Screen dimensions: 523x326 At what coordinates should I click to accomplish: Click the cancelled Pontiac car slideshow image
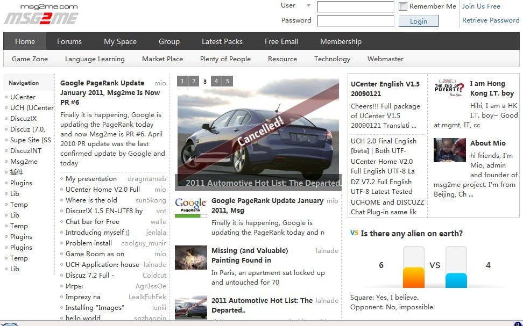click(x=258, y=130)
